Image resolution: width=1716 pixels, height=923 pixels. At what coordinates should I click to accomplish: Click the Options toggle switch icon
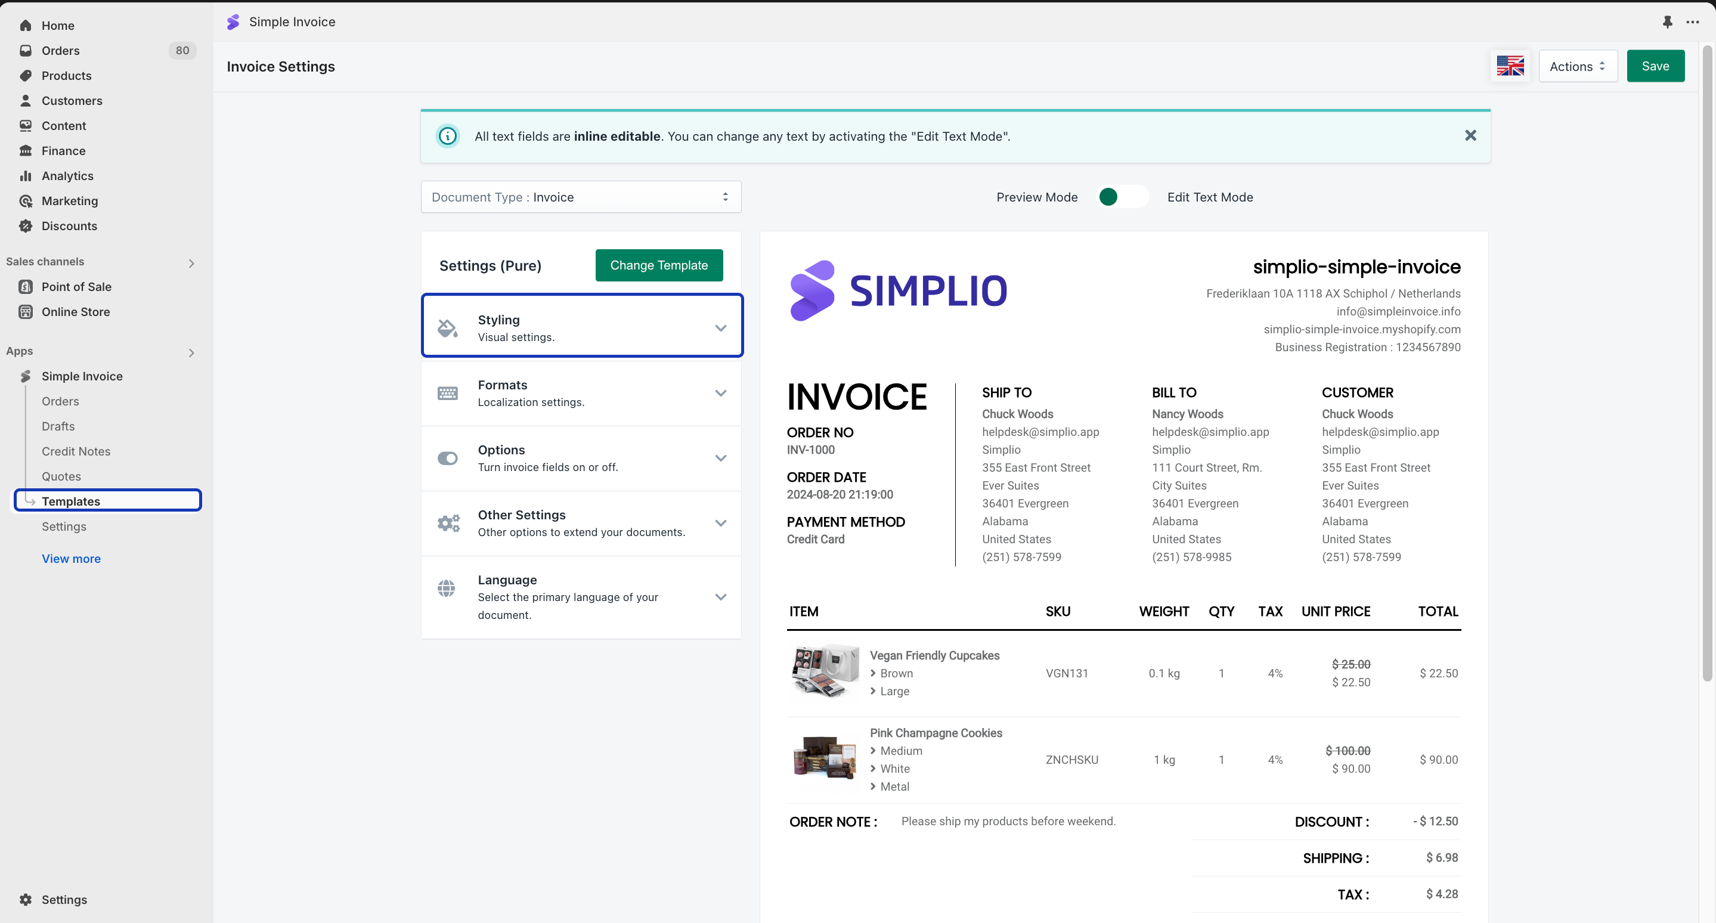coord(447,458)
